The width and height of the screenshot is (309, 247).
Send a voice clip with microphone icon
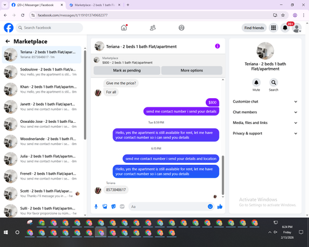(x=96, y=206)
